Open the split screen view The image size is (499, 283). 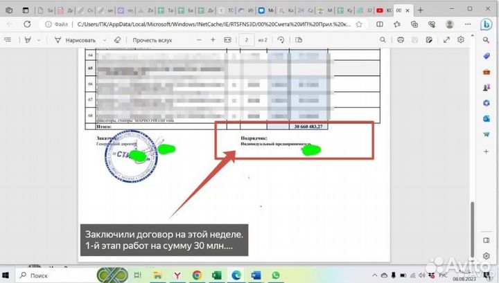pyautogui.click(x=379, y=24)
